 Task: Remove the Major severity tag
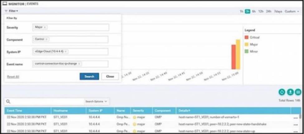pyautogui.click(x=45, y=27)
